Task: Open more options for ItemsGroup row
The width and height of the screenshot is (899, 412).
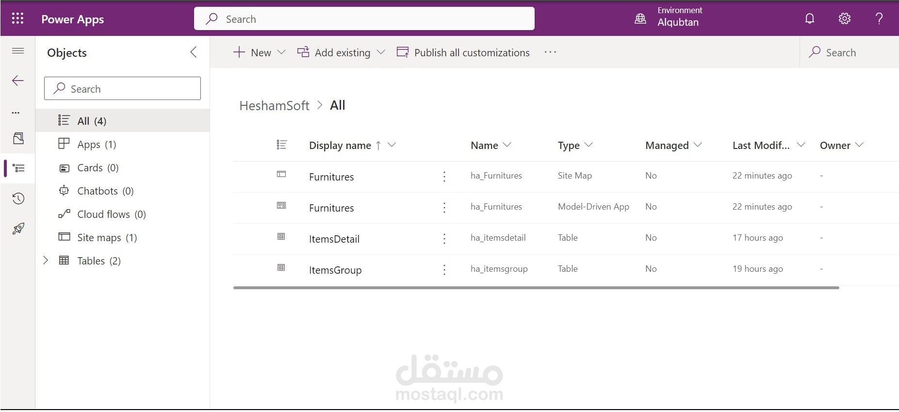Action: coord(444,270)
